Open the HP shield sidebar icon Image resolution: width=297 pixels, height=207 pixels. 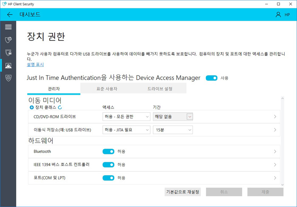pyautogui.click(x=8, y=40)
